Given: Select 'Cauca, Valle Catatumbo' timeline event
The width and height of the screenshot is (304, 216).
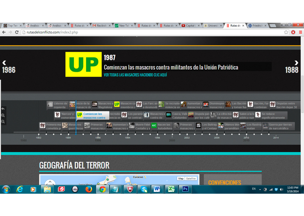Looking at the screenshot, I should pyautogui.click(x=176, y=116).
